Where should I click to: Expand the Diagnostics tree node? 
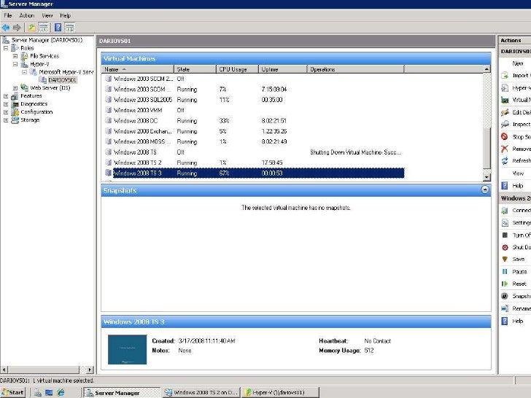(6, 104)
